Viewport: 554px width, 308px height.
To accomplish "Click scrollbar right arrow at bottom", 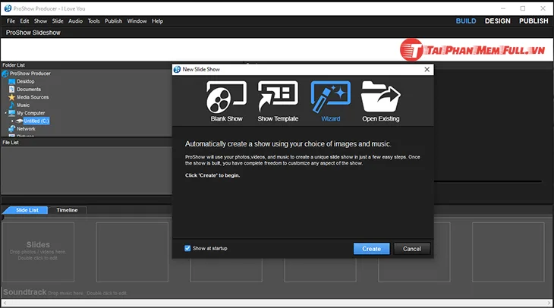I will coord(549,303).
